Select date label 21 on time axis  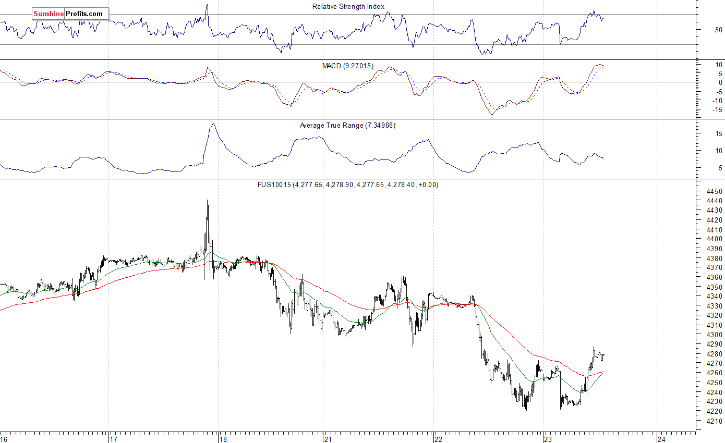pyautogui.click(x=328, y=439)
